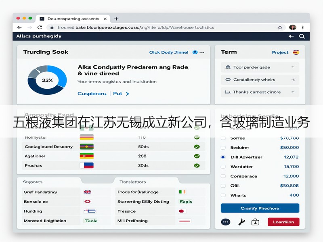
Task: Click the browser forward arrow
Action: pyautogui.click(x=30, y=27)
